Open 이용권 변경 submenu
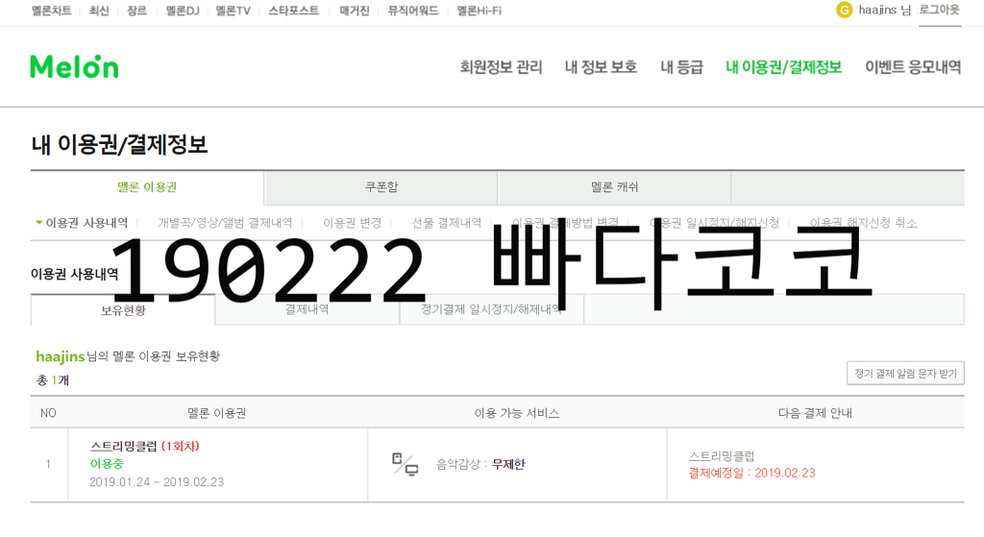Viewport: 984px width, 537px height. [352, 223]
